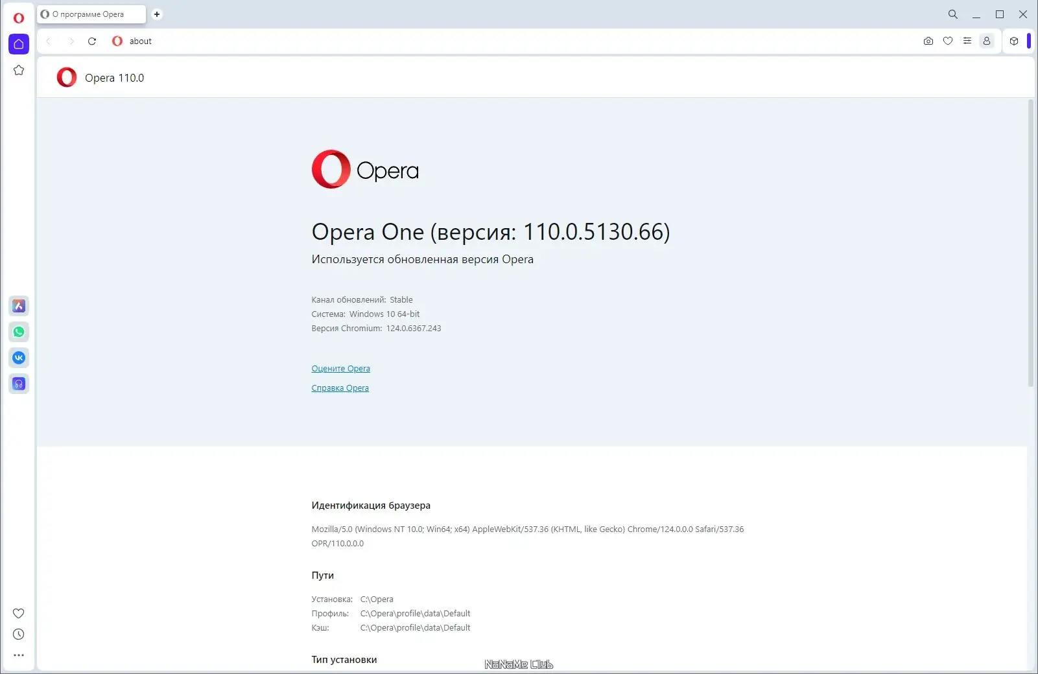Screen dimensions: 1038x674
Task: Open the Speed Dial home icon
Action: [x=19, y=44]
